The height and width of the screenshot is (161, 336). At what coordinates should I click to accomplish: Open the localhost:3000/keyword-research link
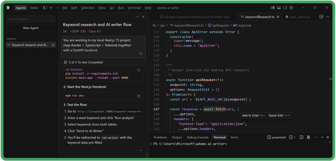109,111
